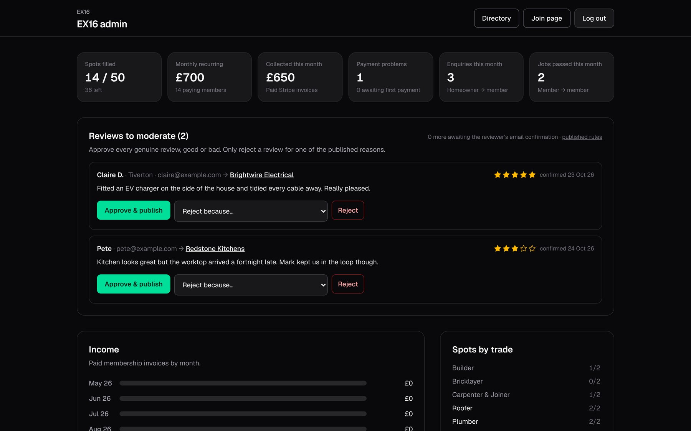Image resolution: width=691 pixels, height=431 pixels.
Task: Click the Bricklayer trade row
Action: [527, 381]
